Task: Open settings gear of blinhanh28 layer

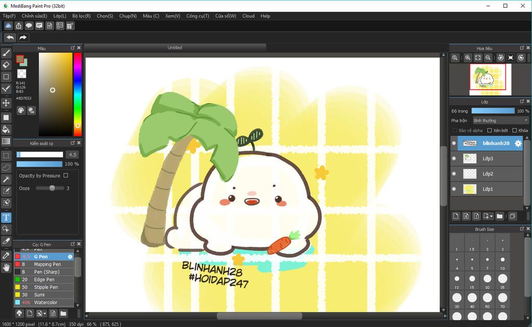Action: (518, 143)
